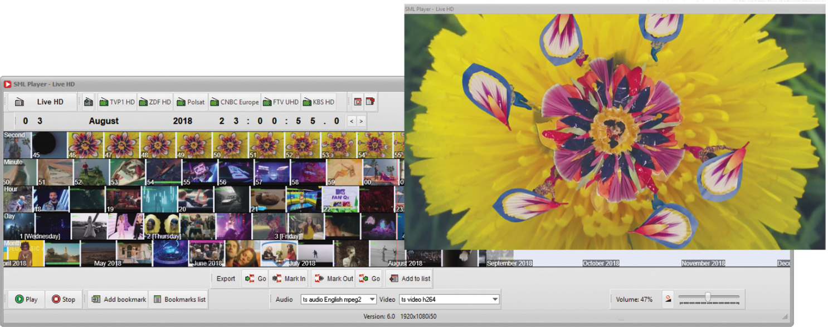The width and height of the screenshot is (828, 327).
Task: Switch to the CNBC Europe channel
Action: tap(235, 102)
